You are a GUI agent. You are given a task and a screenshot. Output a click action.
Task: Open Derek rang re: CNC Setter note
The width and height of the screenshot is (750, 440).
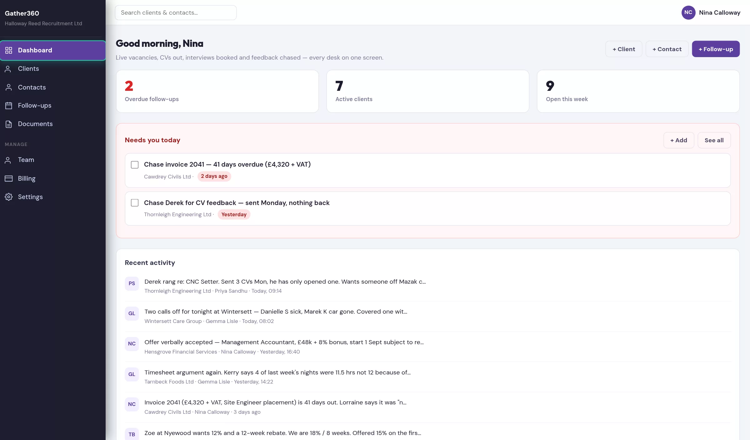click(x=285, y=281)
